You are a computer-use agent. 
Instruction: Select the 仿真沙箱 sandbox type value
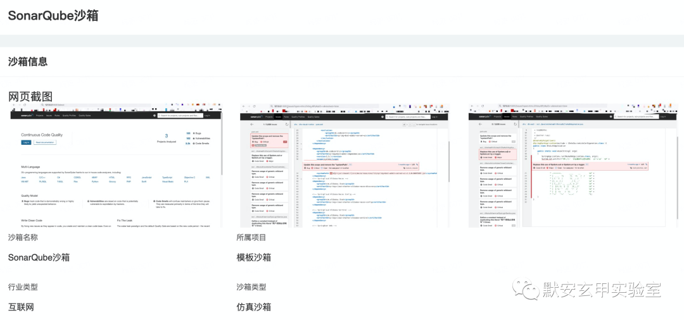(253, 307)
